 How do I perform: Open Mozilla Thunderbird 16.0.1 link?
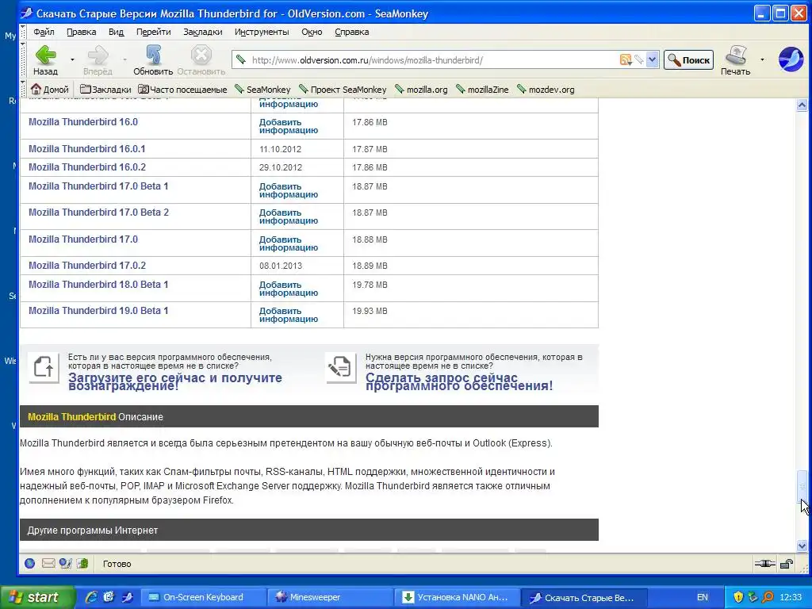[x=87, y=149]
